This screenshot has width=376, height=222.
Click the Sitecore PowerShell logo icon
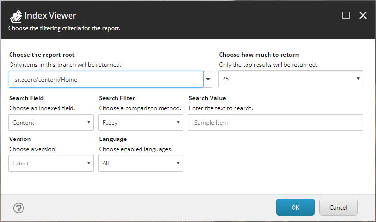(15, 16)
